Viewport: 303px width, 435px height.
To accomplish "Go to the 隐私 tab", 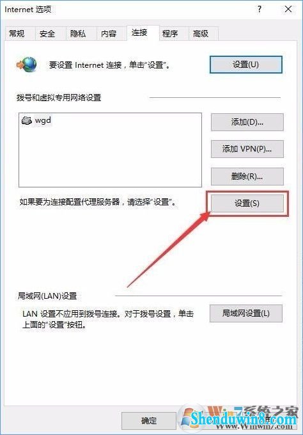I will point(78,33).
